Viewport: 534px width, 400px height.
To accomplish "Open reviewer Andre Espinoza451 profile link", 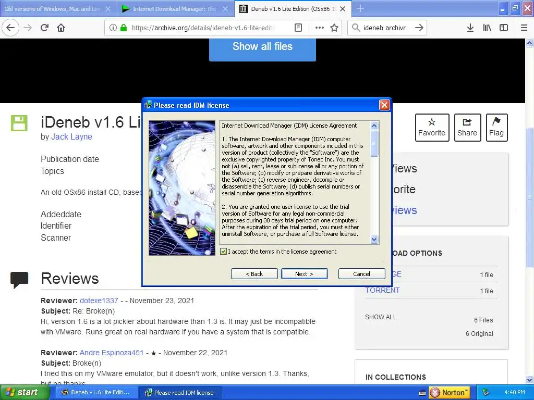I will point(112,353).
